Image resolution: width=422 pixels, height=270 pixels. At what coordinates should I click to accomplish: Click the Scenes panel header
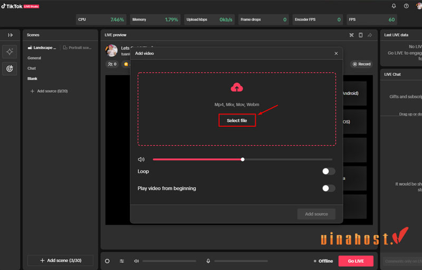[x=33, y=35]
